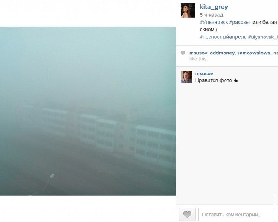This screenshot has width=278, height=222.
Task: Open oddmoney in the likes list
Action: [x=222, y=53]
